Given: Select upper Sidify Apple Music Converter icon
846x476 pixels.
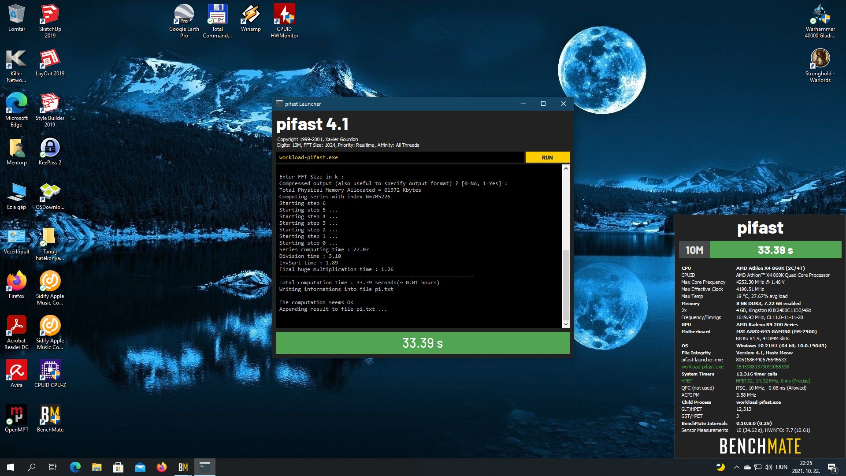Looking at the screenshot, I should pyautogui.click(x=50, y=288).
